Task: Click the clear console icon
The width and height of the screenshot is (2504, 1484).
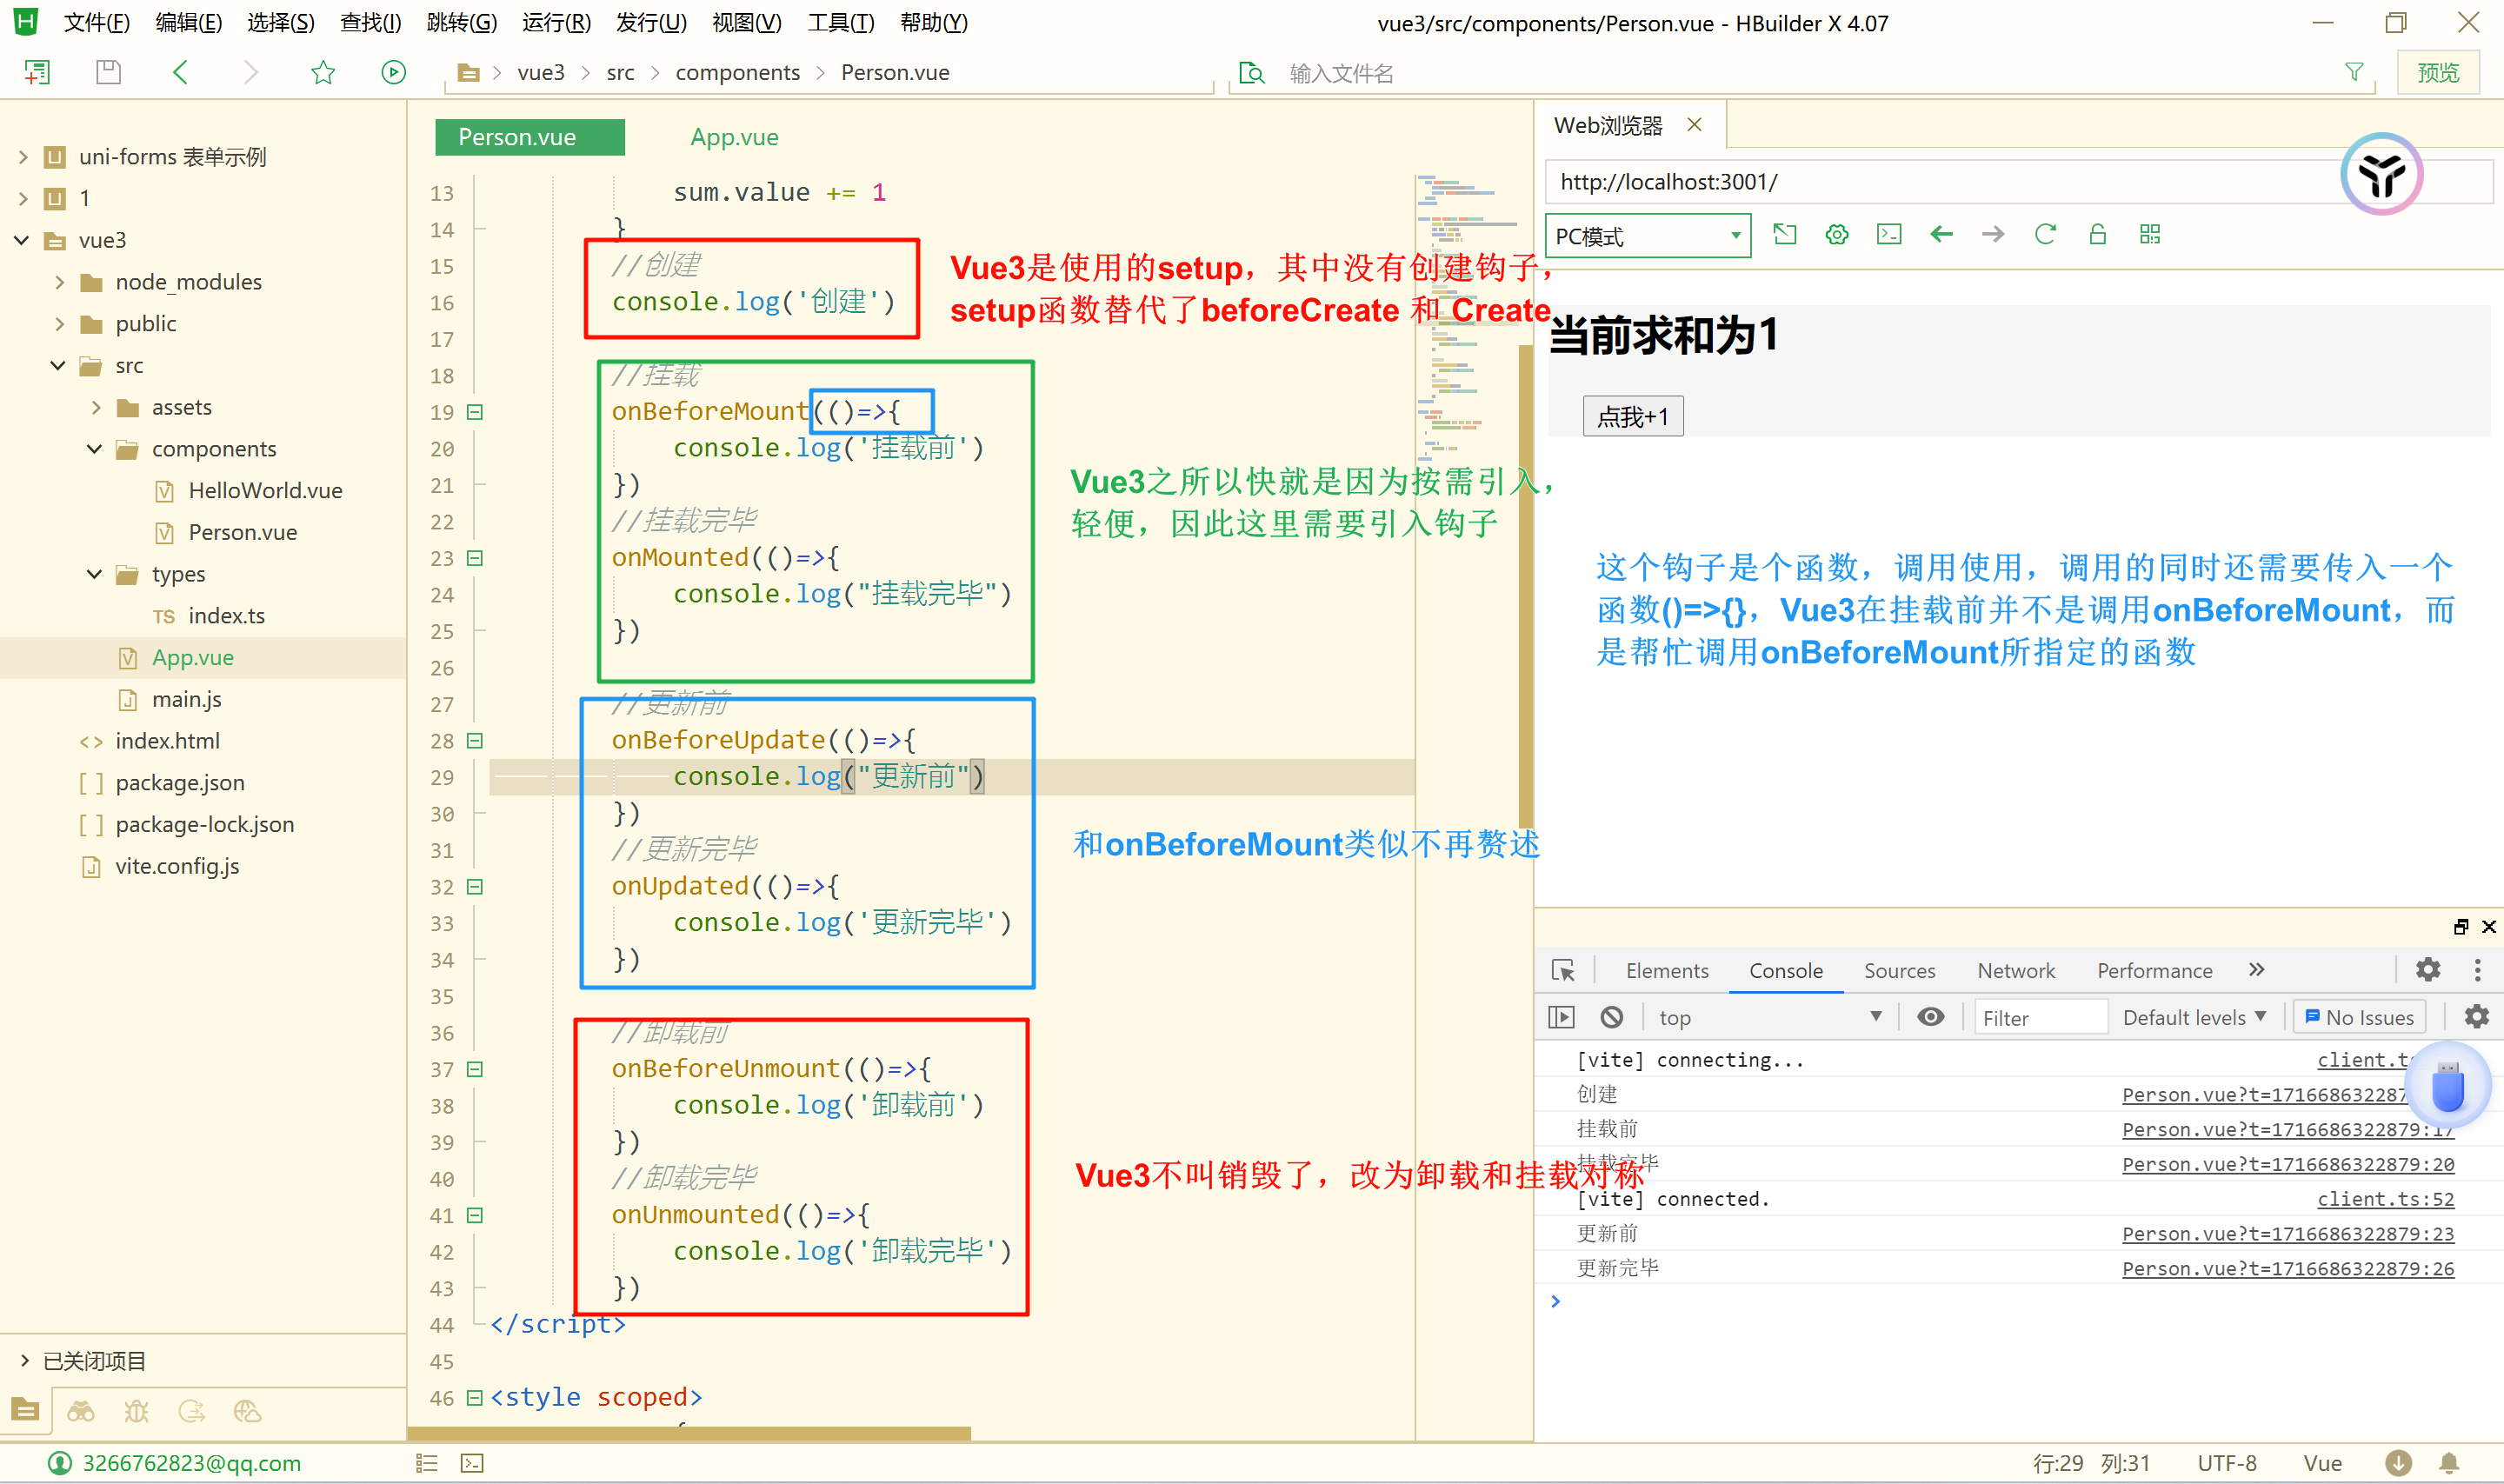Action: 1611,1017
